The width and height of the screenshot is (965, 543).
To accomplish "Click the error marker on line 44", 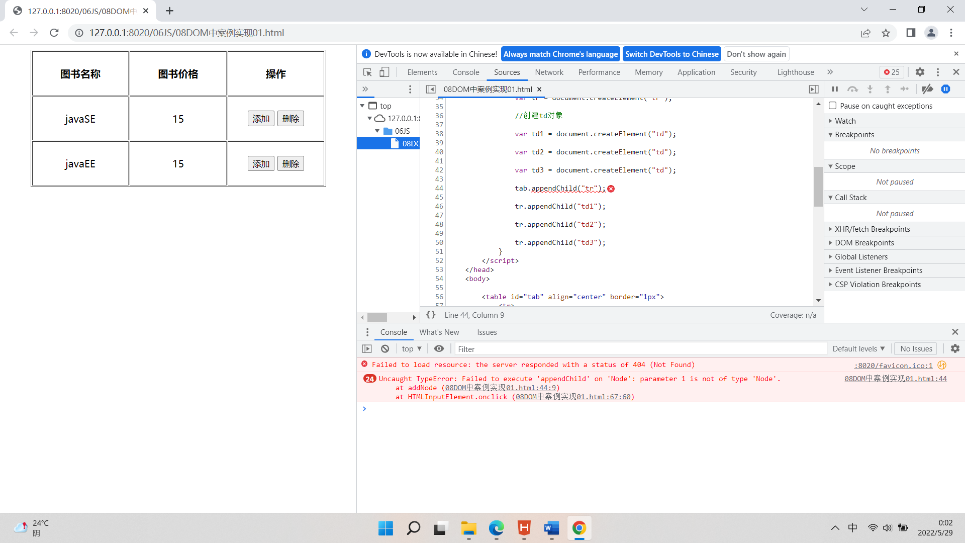I will tap(611, 189).
